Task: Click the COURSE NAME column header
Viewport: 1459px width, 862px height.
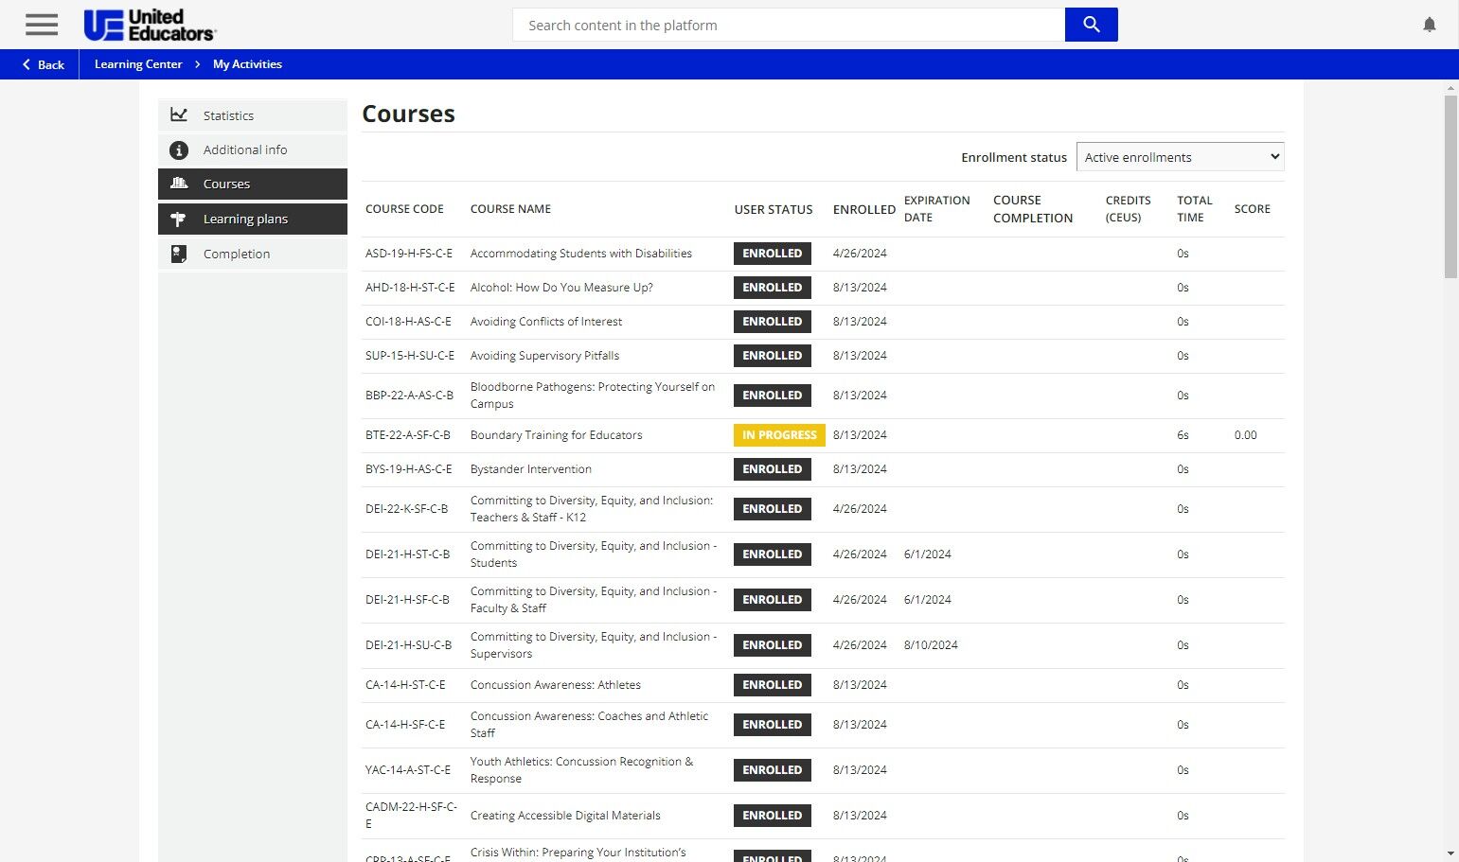Action: coord(510,209)
